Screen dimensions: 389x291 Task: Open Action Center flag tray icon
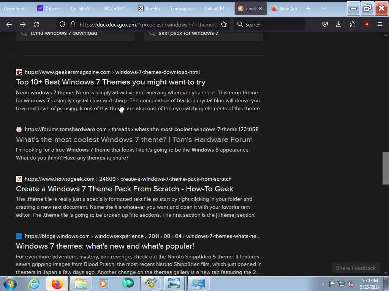point(332,284)
